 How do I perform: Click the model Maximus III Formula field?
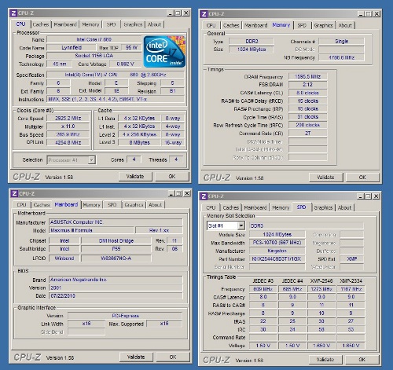coord(91,230)
